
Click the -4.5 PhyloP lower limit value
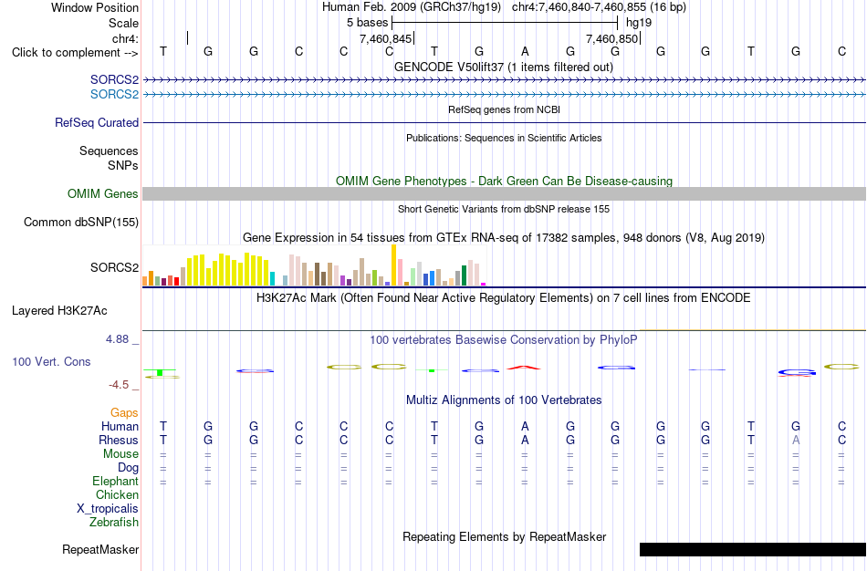(119, 385)
